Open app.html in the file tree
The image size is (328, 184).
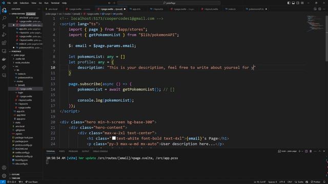click(x=19, y=115)
